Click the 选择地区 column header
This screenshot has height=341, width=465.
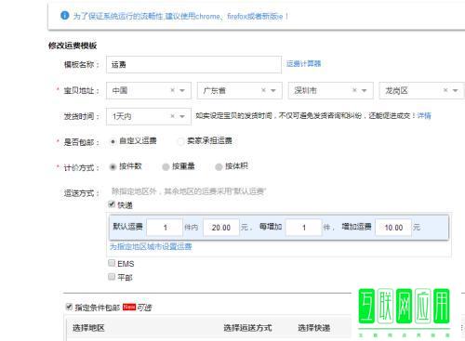click(88, 328)
